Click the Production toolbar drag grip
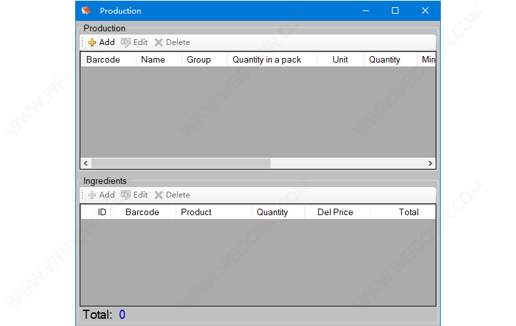516x326 pixels. coord(82,42)
